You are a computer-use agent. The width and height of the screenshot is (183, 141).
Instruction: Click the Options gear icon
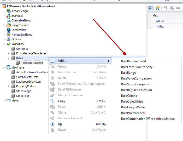tap(9, 39)
